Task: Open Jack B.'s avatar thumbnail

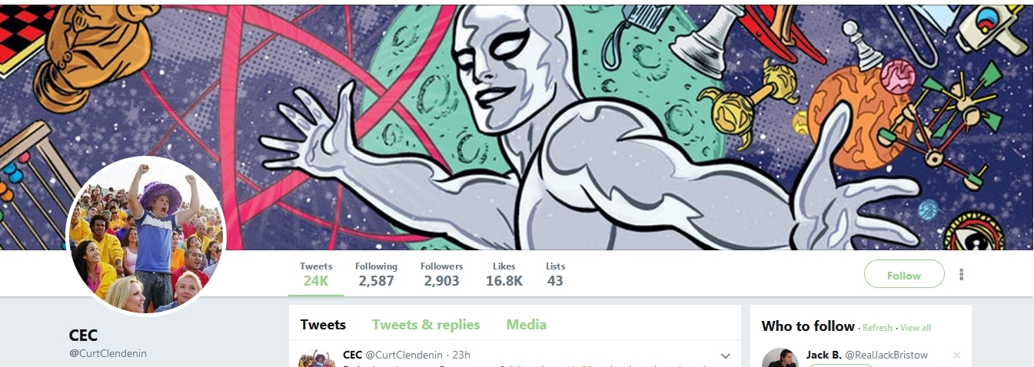Action: tap(780, 358)
